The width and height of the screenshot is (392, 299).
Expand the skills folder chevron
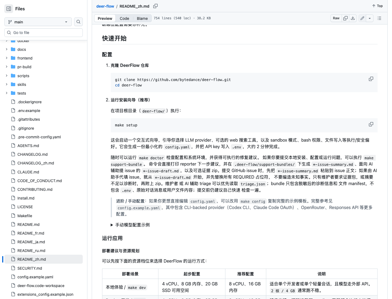tap(7, 85)
